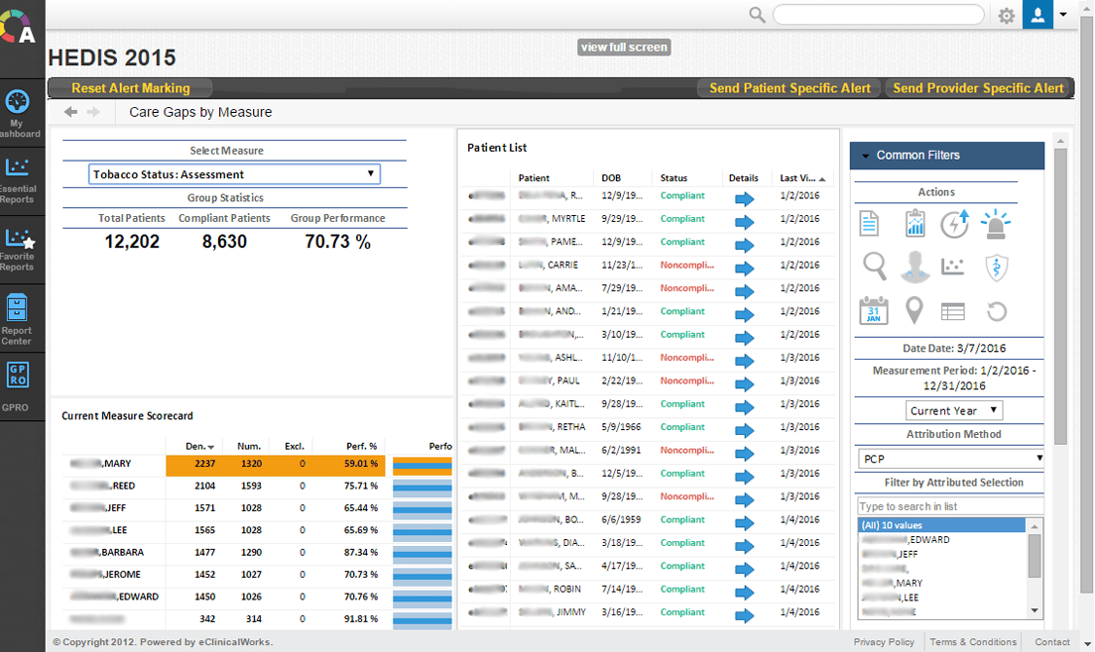Screen dimensions: 1095x652
Task: Click Send Patient Specific Alert
Action: [x=790, y=88]
